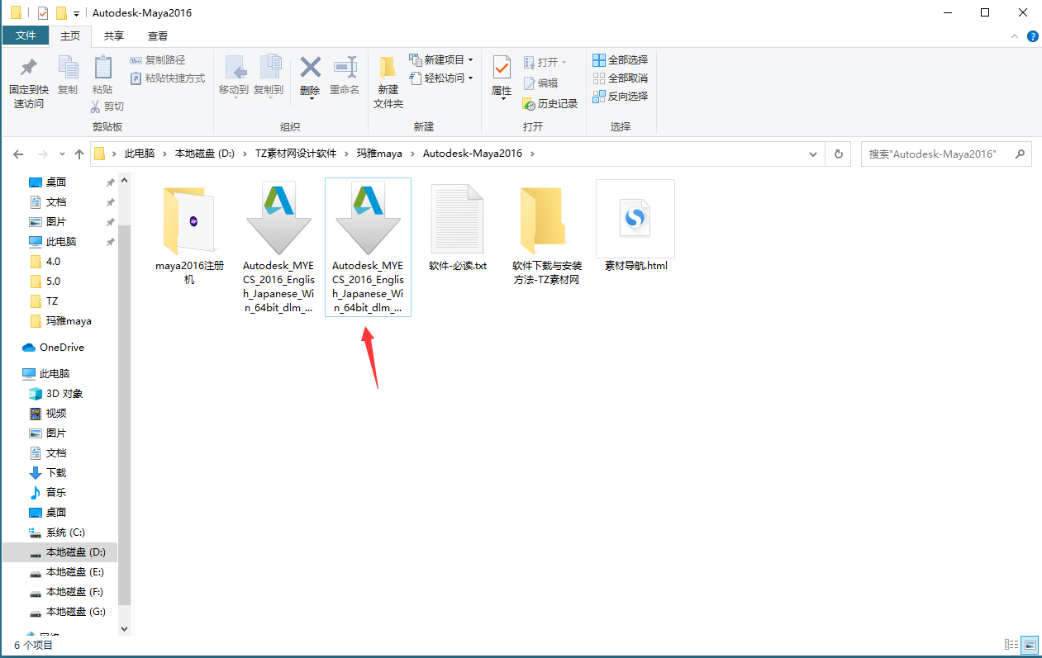Switch to the 查看 ribbon tab

pyautogui.click(x=158, y=36)
